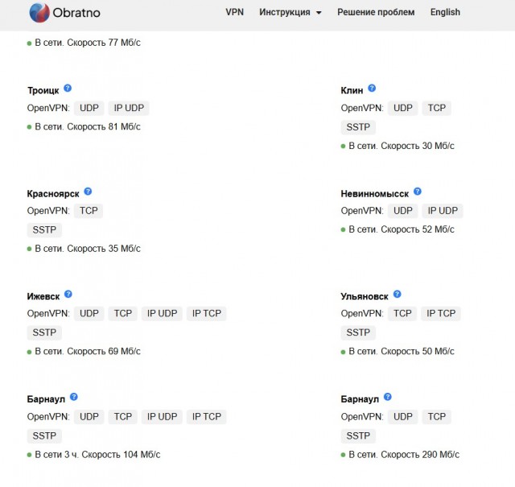Choose UDP for Невинномысск server
Viewport: 515px width, 487px height.
pos(403,211)
